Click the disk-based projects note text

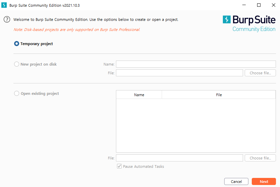pyautogui.click(x=77, y=30)
